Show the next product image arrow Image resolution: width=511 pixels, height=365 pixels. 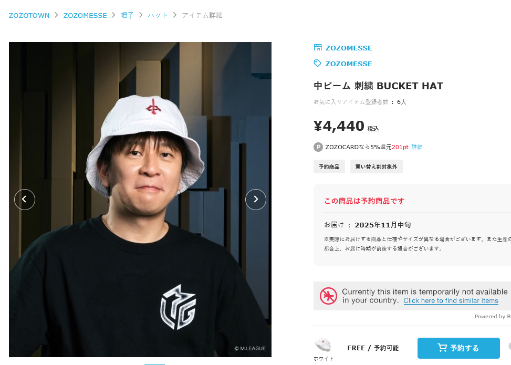click(x=255, y=200)
